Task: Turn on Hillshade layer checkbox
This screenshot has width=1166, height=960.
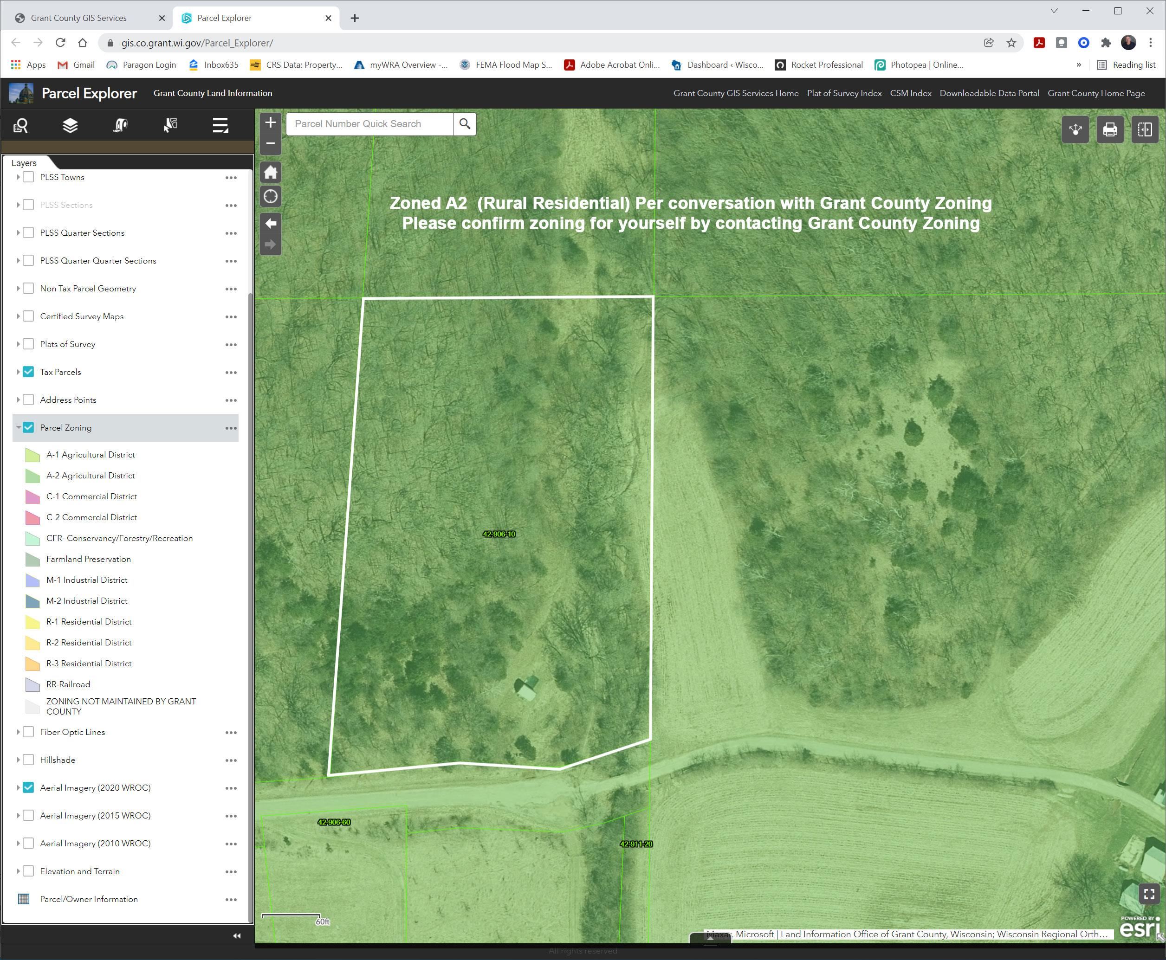Action: [x=29, y=760]
